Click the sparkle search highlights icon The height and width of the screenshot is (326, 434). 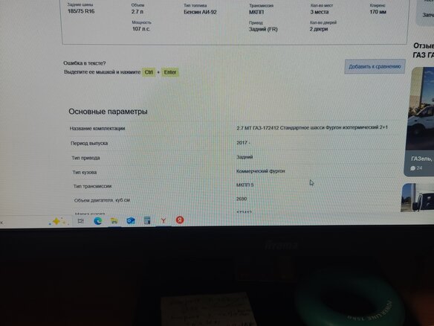click(x=57, y=222)
